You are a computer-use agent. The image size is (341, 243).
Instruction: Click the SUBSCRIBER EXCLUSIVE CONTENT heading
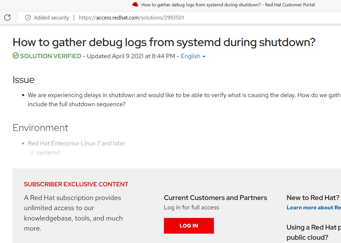[76, 184]
